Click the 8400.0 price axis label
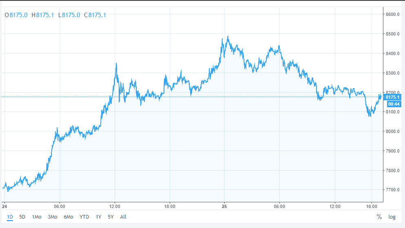The height and width of the screenshot is (228, 405). 393,53
